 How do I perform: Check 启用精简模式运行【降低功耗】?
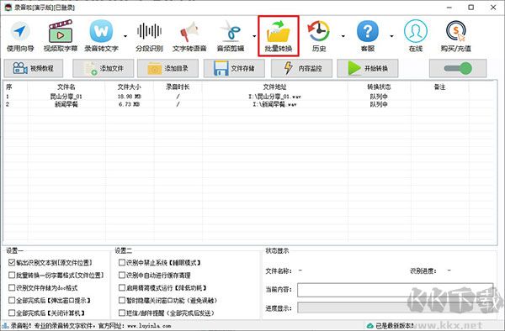click(122, 287)
